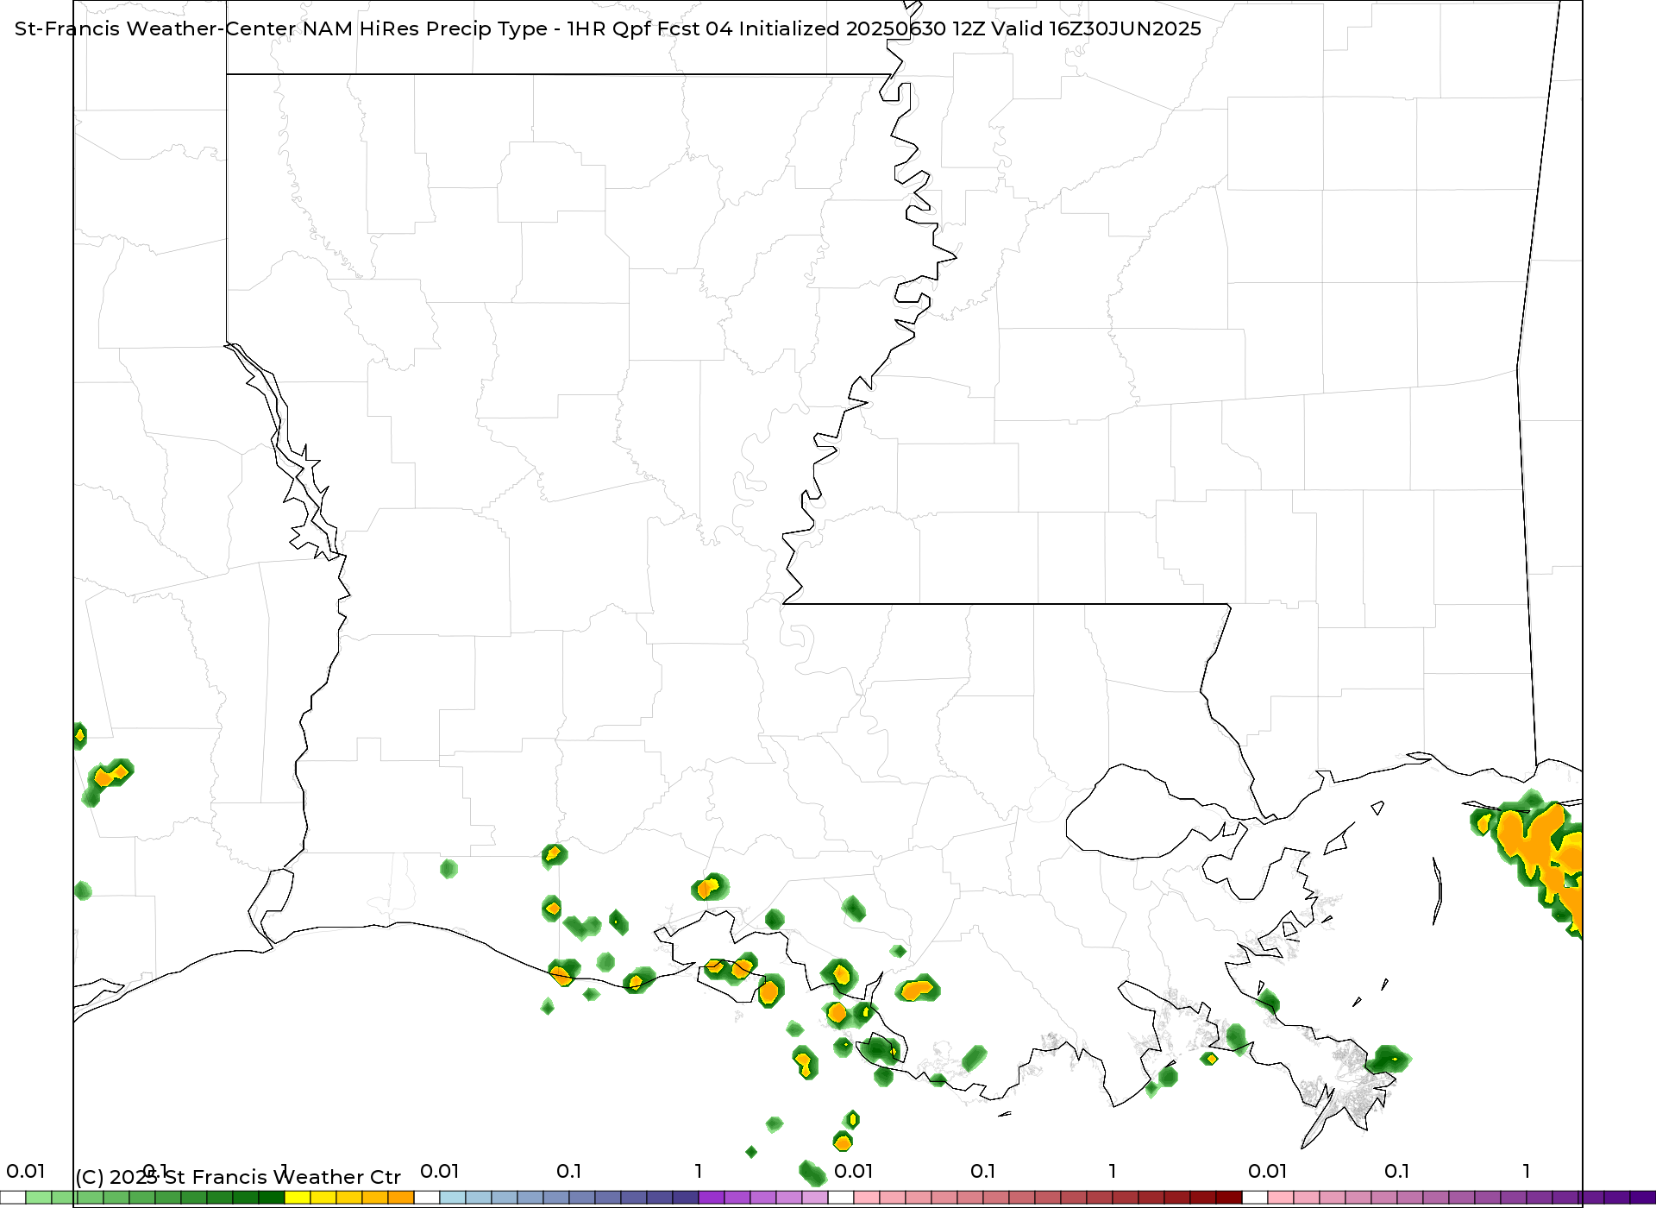Choose the dark indigo swatch at legend's end
The height and width of the screenshot is (1208, 1656).
coord(1643,1198)
